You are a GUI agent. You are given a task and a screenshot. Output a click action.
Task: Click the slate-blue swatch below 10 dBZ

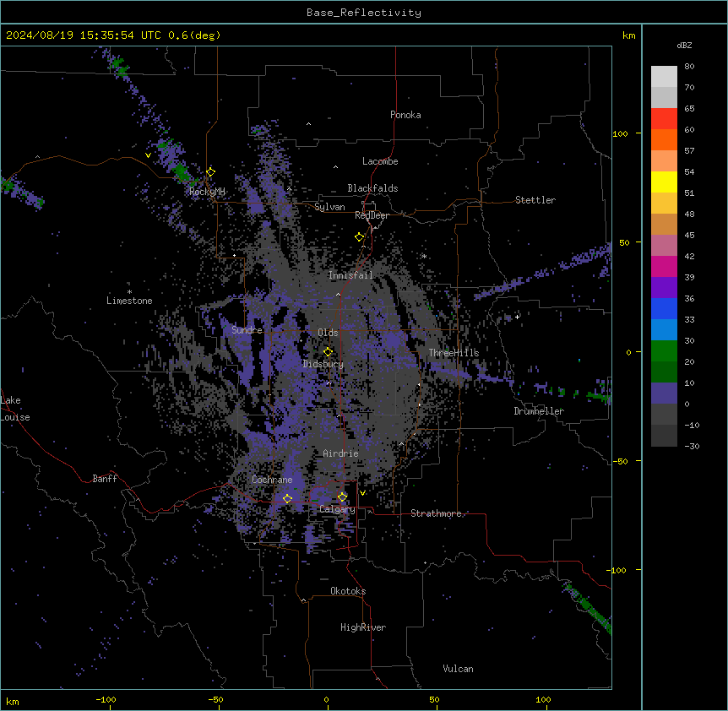pyautogui.click(x=664, y=393)
